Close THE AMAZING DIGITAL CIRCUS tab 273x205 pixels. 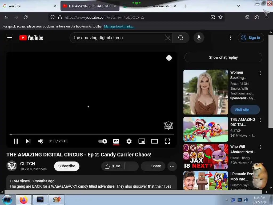[x=115, y=6]
